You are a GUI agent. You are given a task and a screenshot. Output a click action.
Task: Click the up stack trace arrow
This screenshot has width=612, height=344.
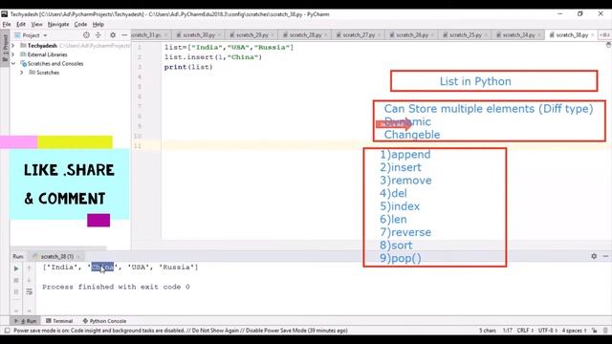29,269
